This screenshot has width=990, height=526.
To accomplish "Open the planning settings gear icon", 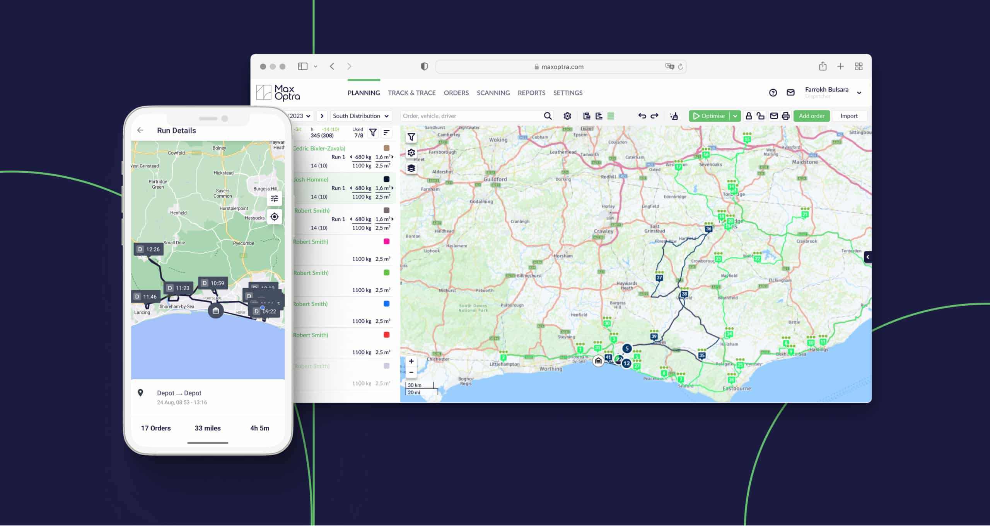I will pyautogui.click(x=567, y=116).
